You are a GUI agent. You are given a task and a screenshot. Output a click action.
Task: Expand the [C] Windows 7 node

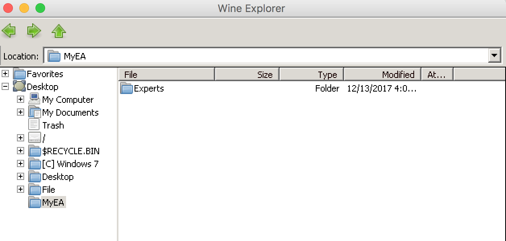click(21, 164)
